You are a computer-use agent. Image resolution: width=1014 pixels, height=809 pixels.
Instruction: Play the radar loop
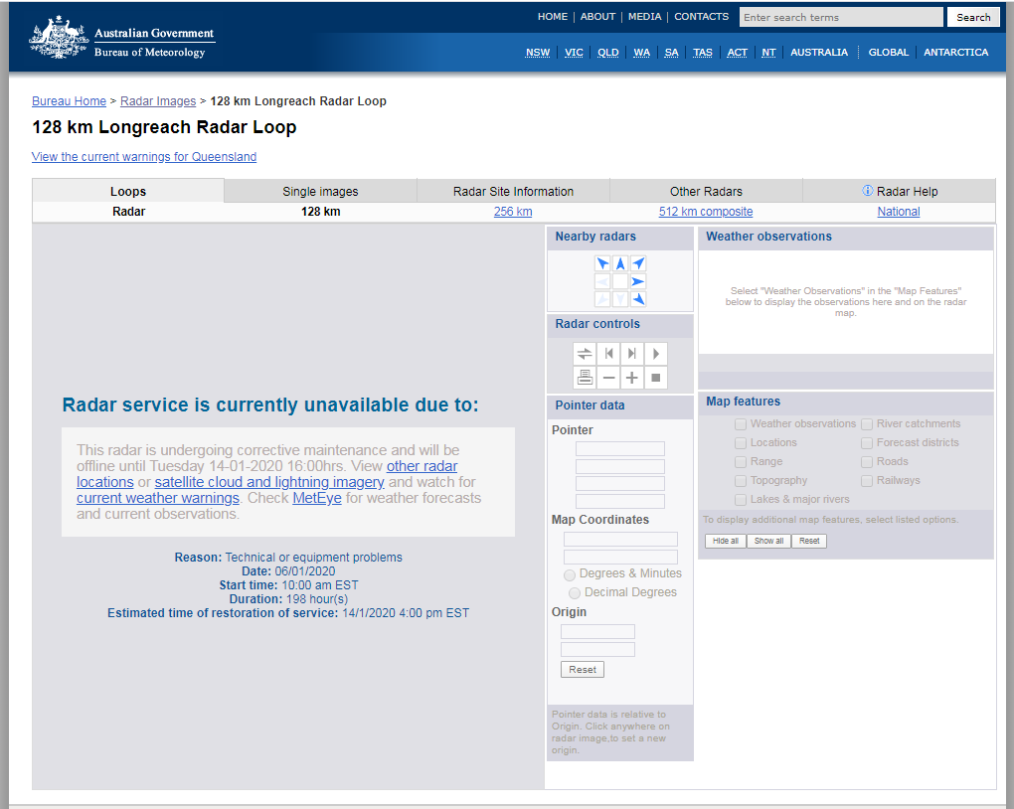tap(656, 354)
